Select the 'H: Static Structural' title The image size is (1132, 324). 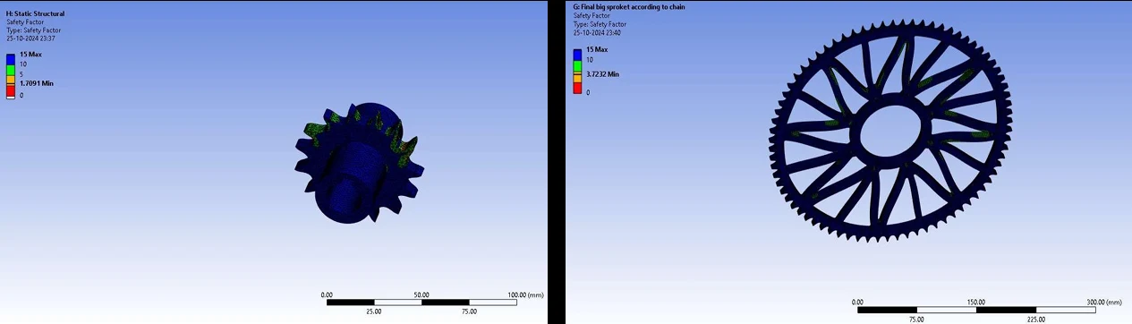pyautogui.click(x=34, y=13)
